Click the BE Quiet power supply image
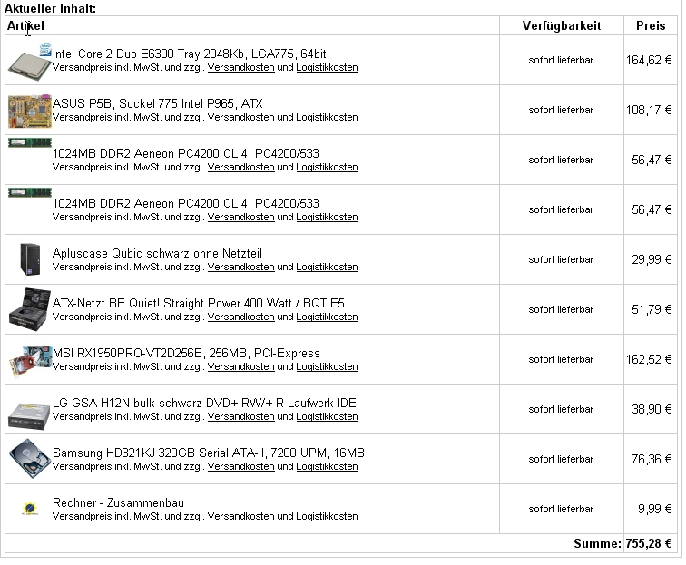The width and height of the screenshot is (686, 565). click(x=30, y=309)
